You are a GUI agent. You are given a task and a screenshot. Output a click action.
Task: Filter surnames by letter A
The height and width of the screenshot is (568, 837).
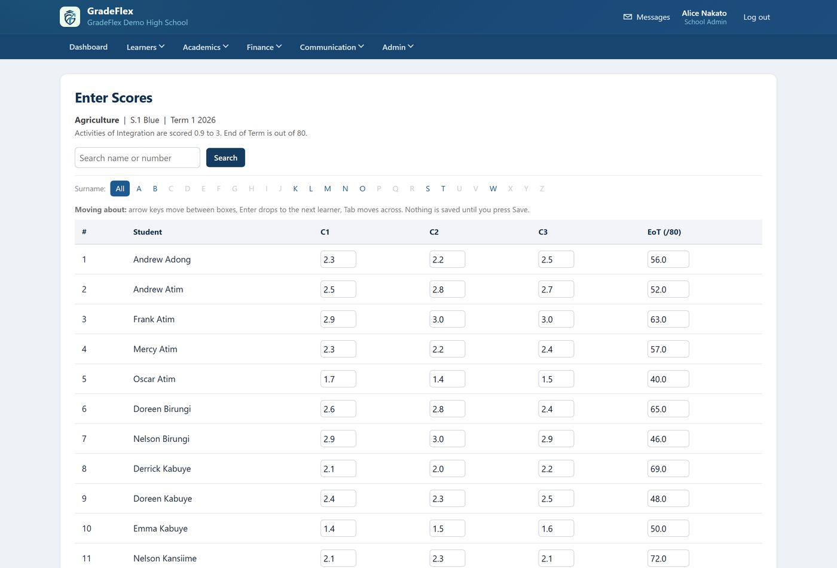[x=139, y=188]
